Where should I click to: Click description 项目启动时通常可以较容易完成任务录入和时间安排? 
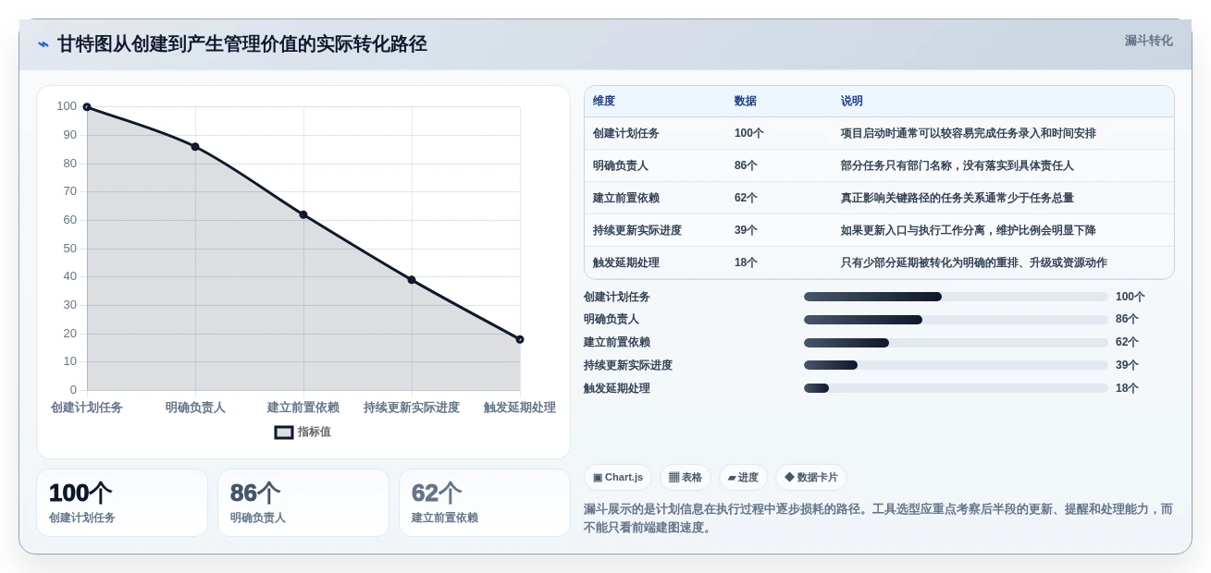point(969,133)
